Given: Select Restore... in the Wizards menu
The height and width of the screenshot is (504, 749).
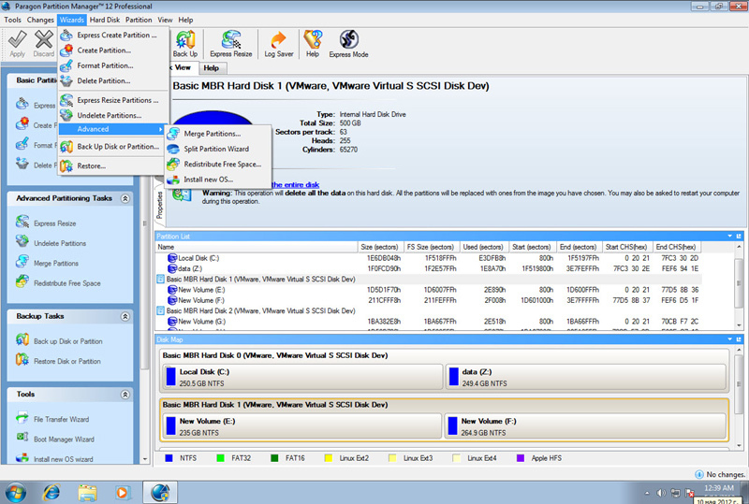Looking at the screenshot, I should (x=113, y=166).
